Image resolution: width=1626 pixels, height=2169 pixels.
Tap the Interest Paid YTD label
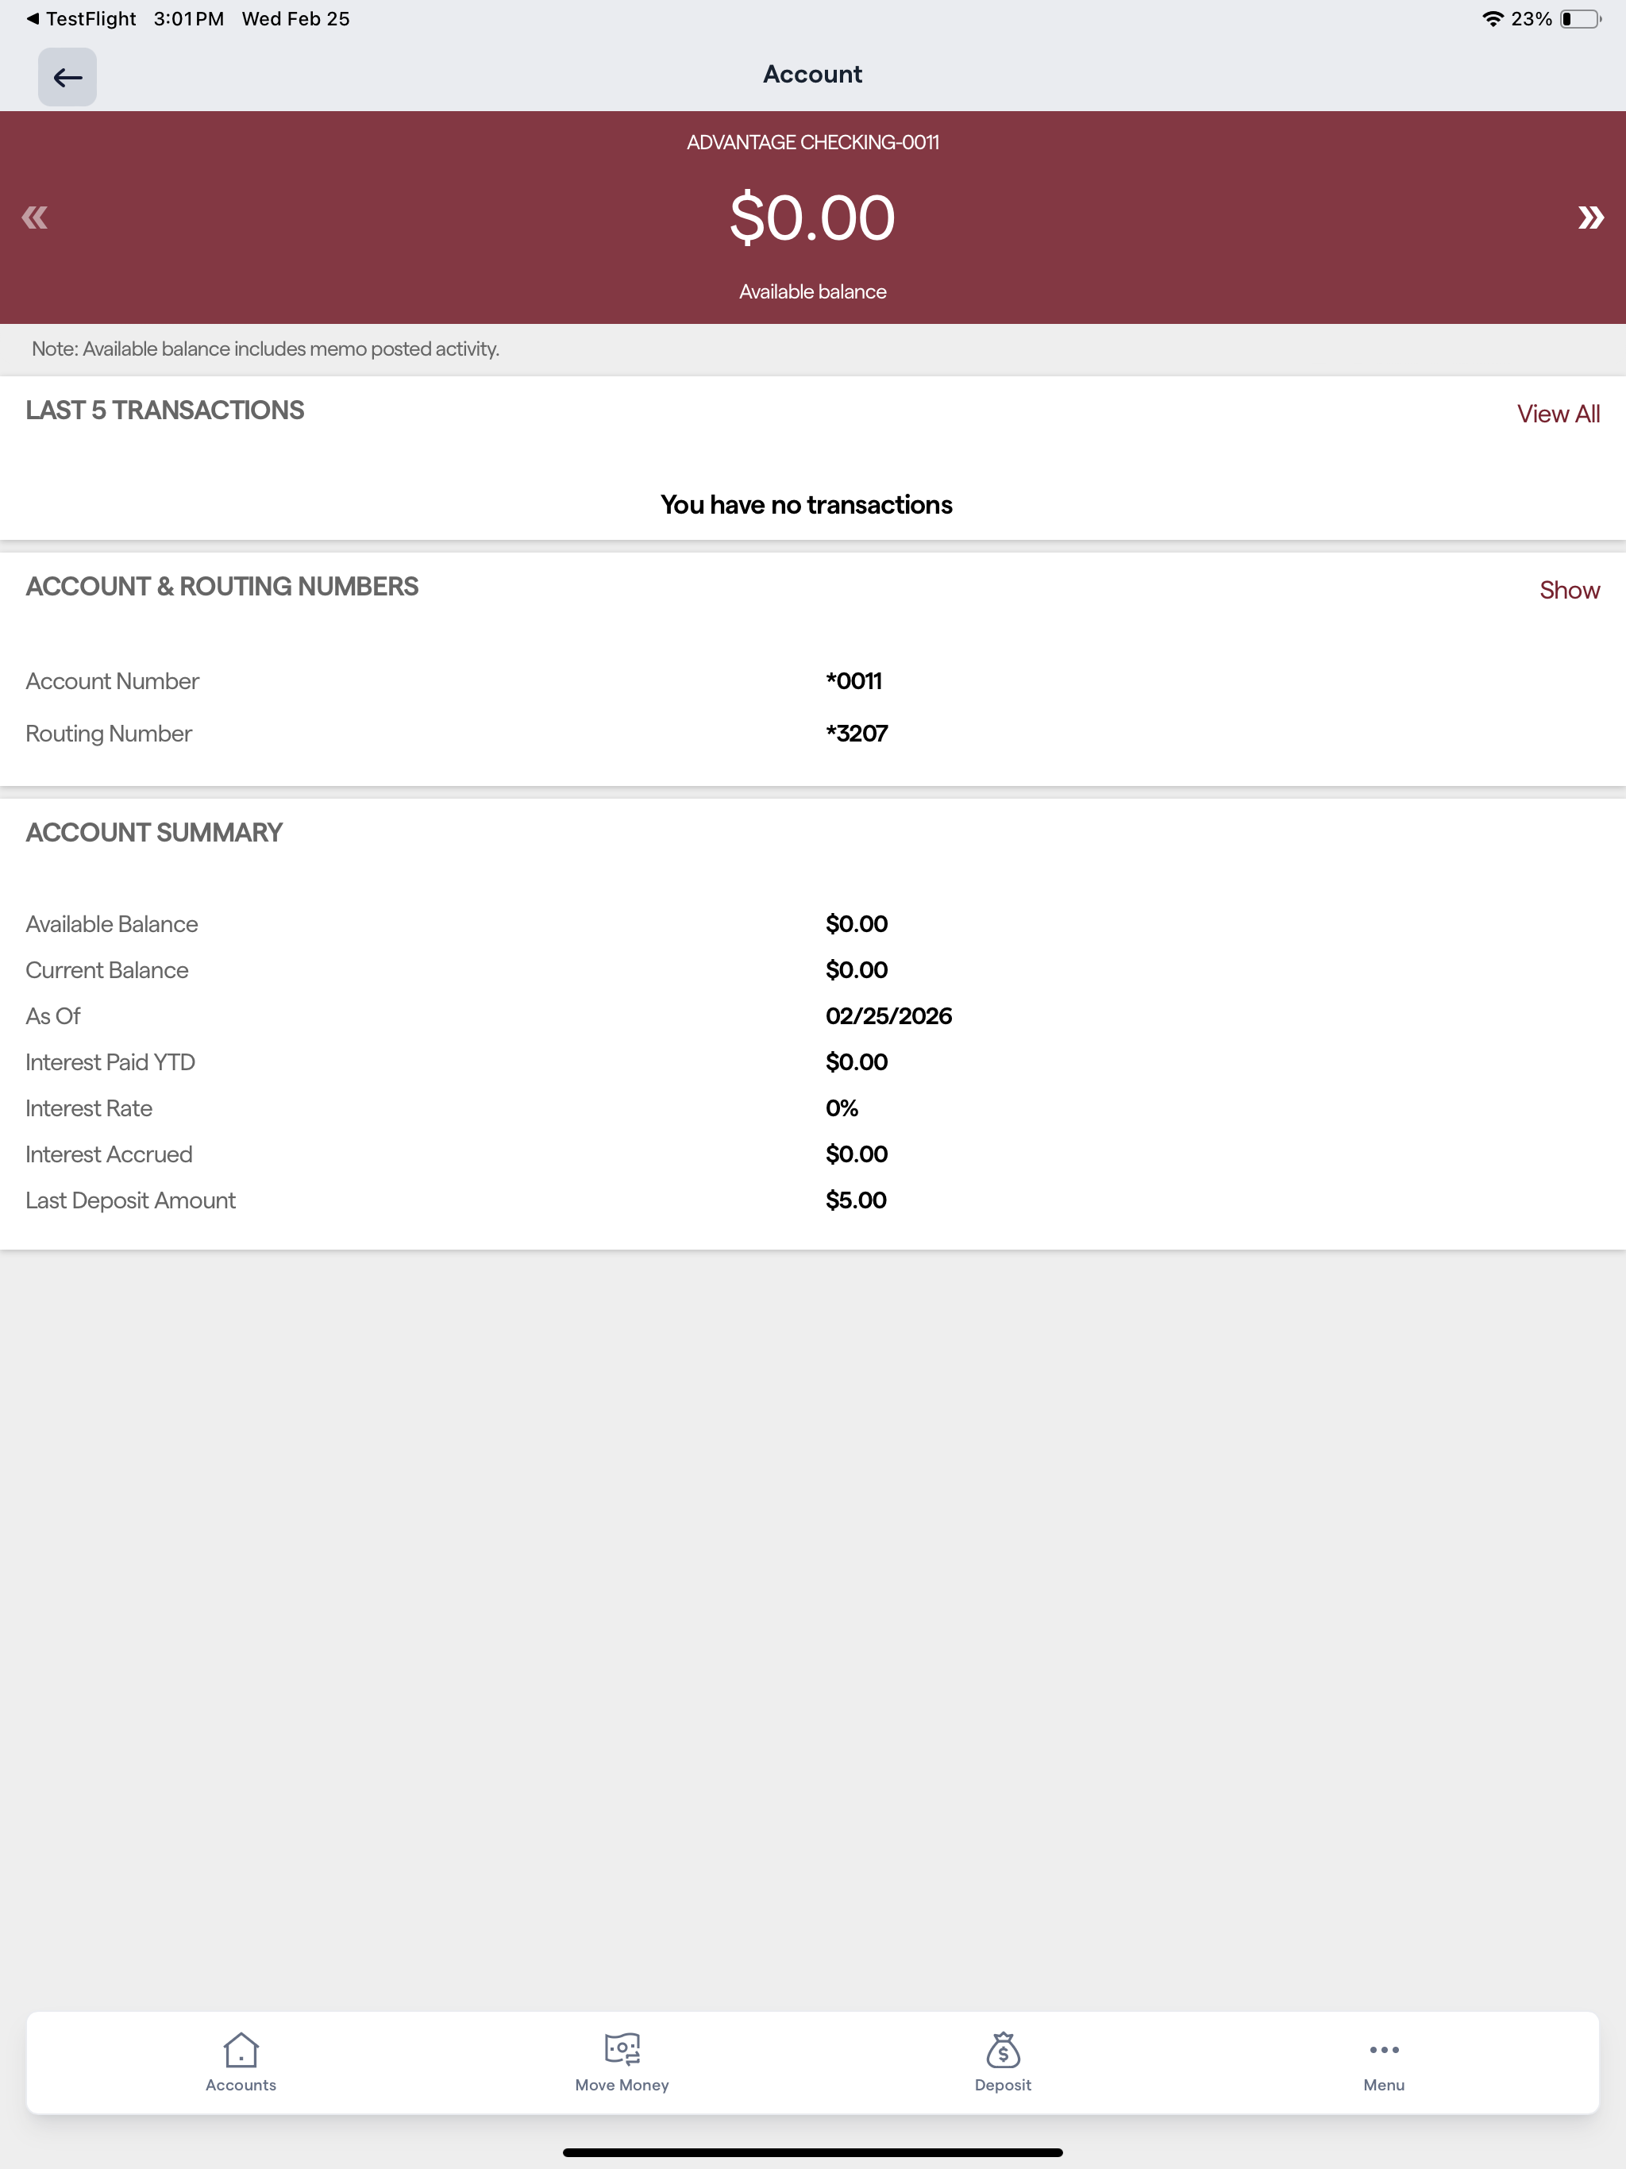pyautogui.click(x=110, y=1062)
